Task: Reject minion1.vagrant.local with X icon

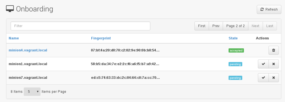Action: coord(274,64)
